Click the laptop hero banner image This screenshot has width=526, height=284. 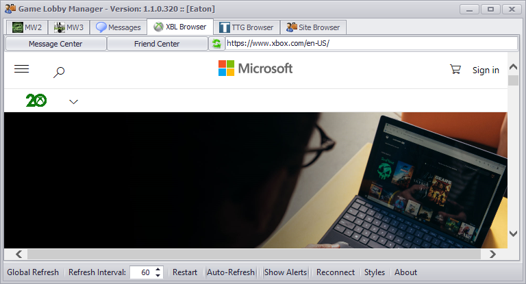point(255,180)
